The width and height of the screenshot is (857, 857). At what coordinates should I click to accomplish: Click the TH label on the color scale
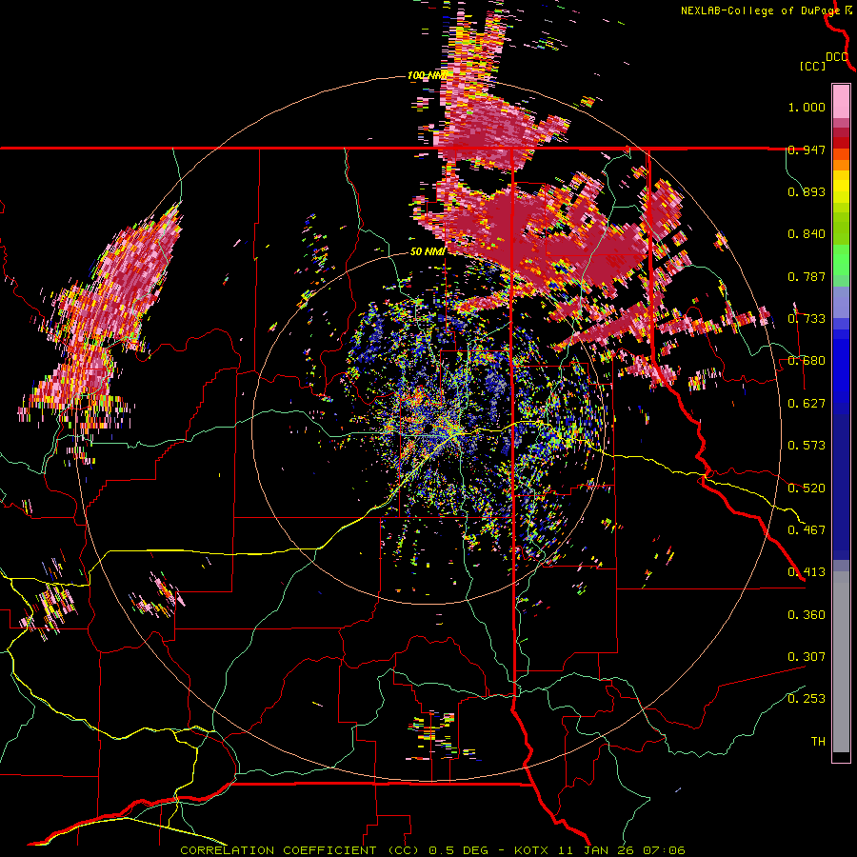coord(818,742)
